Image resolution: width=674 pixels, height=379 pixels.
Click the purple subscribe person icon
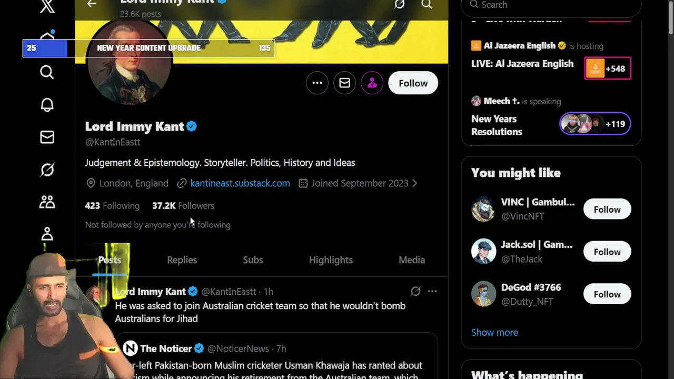[372, 83]
